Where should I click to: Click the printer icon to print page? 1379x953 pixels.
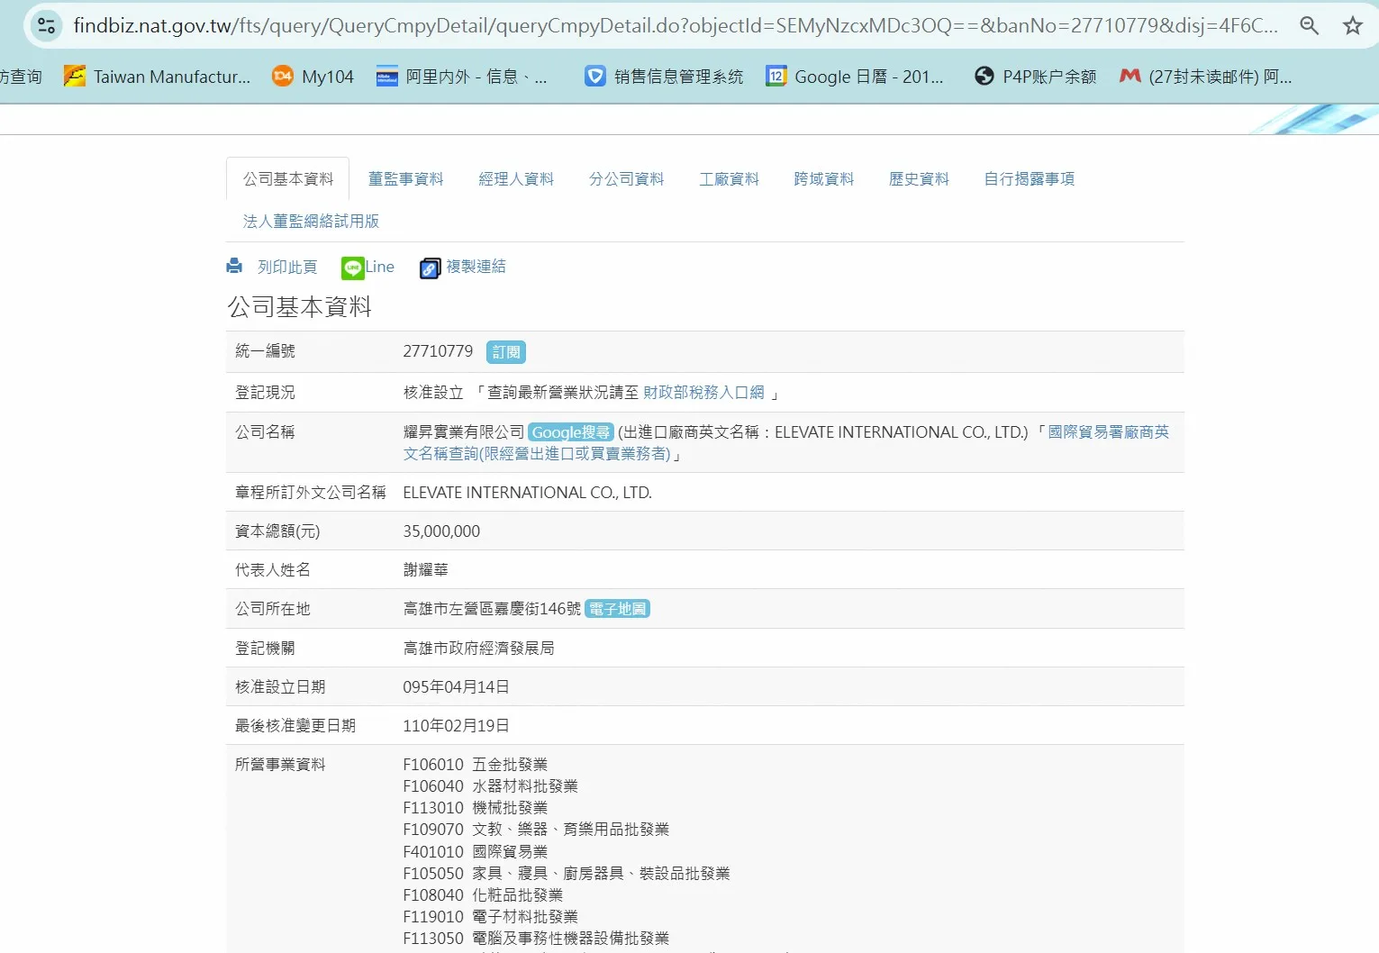pos(235,267)
